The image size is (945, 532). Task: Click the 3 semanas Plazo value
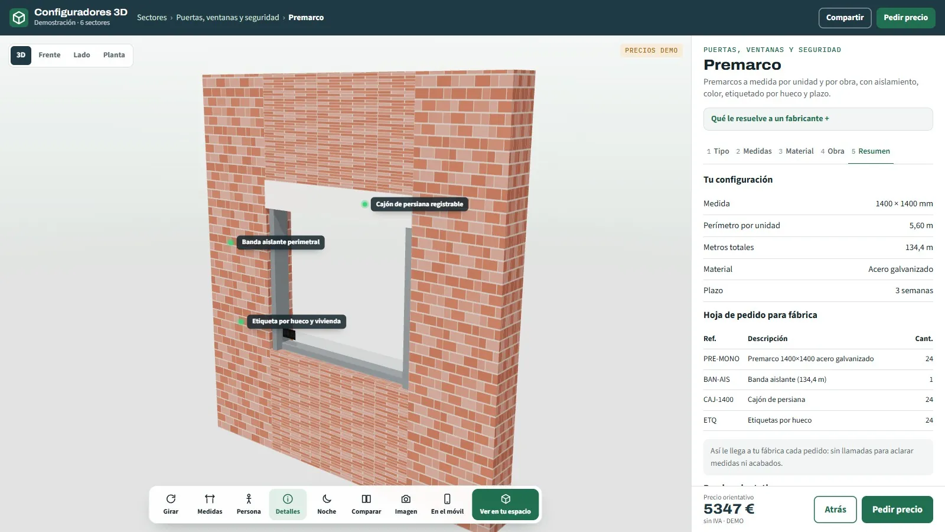pos(914,291)
